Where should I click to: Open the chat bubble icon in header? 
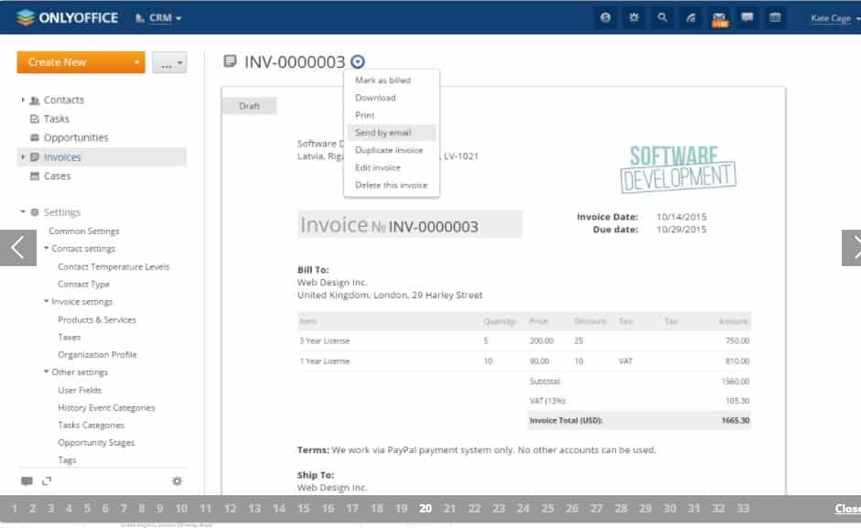(748, 17)
